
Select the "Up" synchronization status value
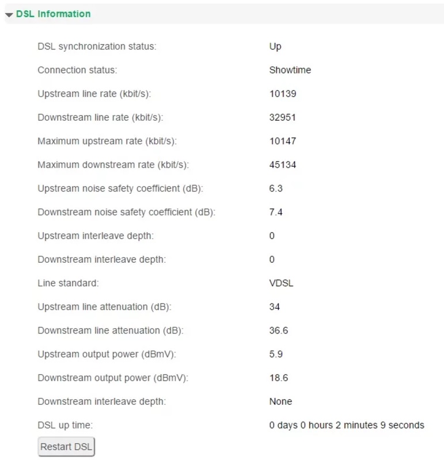coord(275,47)
